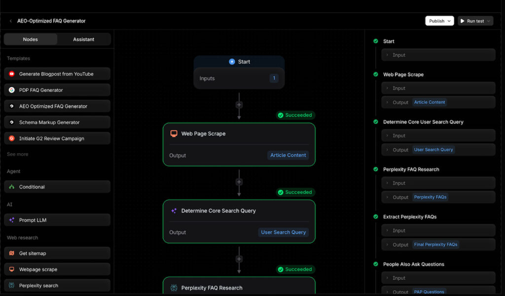The image size is (505, 296).
Task: Click the Web research section label
Action: click(x=22, y=237)
